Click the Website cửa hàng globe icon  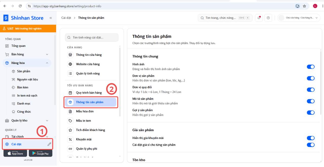coord(70,64)
